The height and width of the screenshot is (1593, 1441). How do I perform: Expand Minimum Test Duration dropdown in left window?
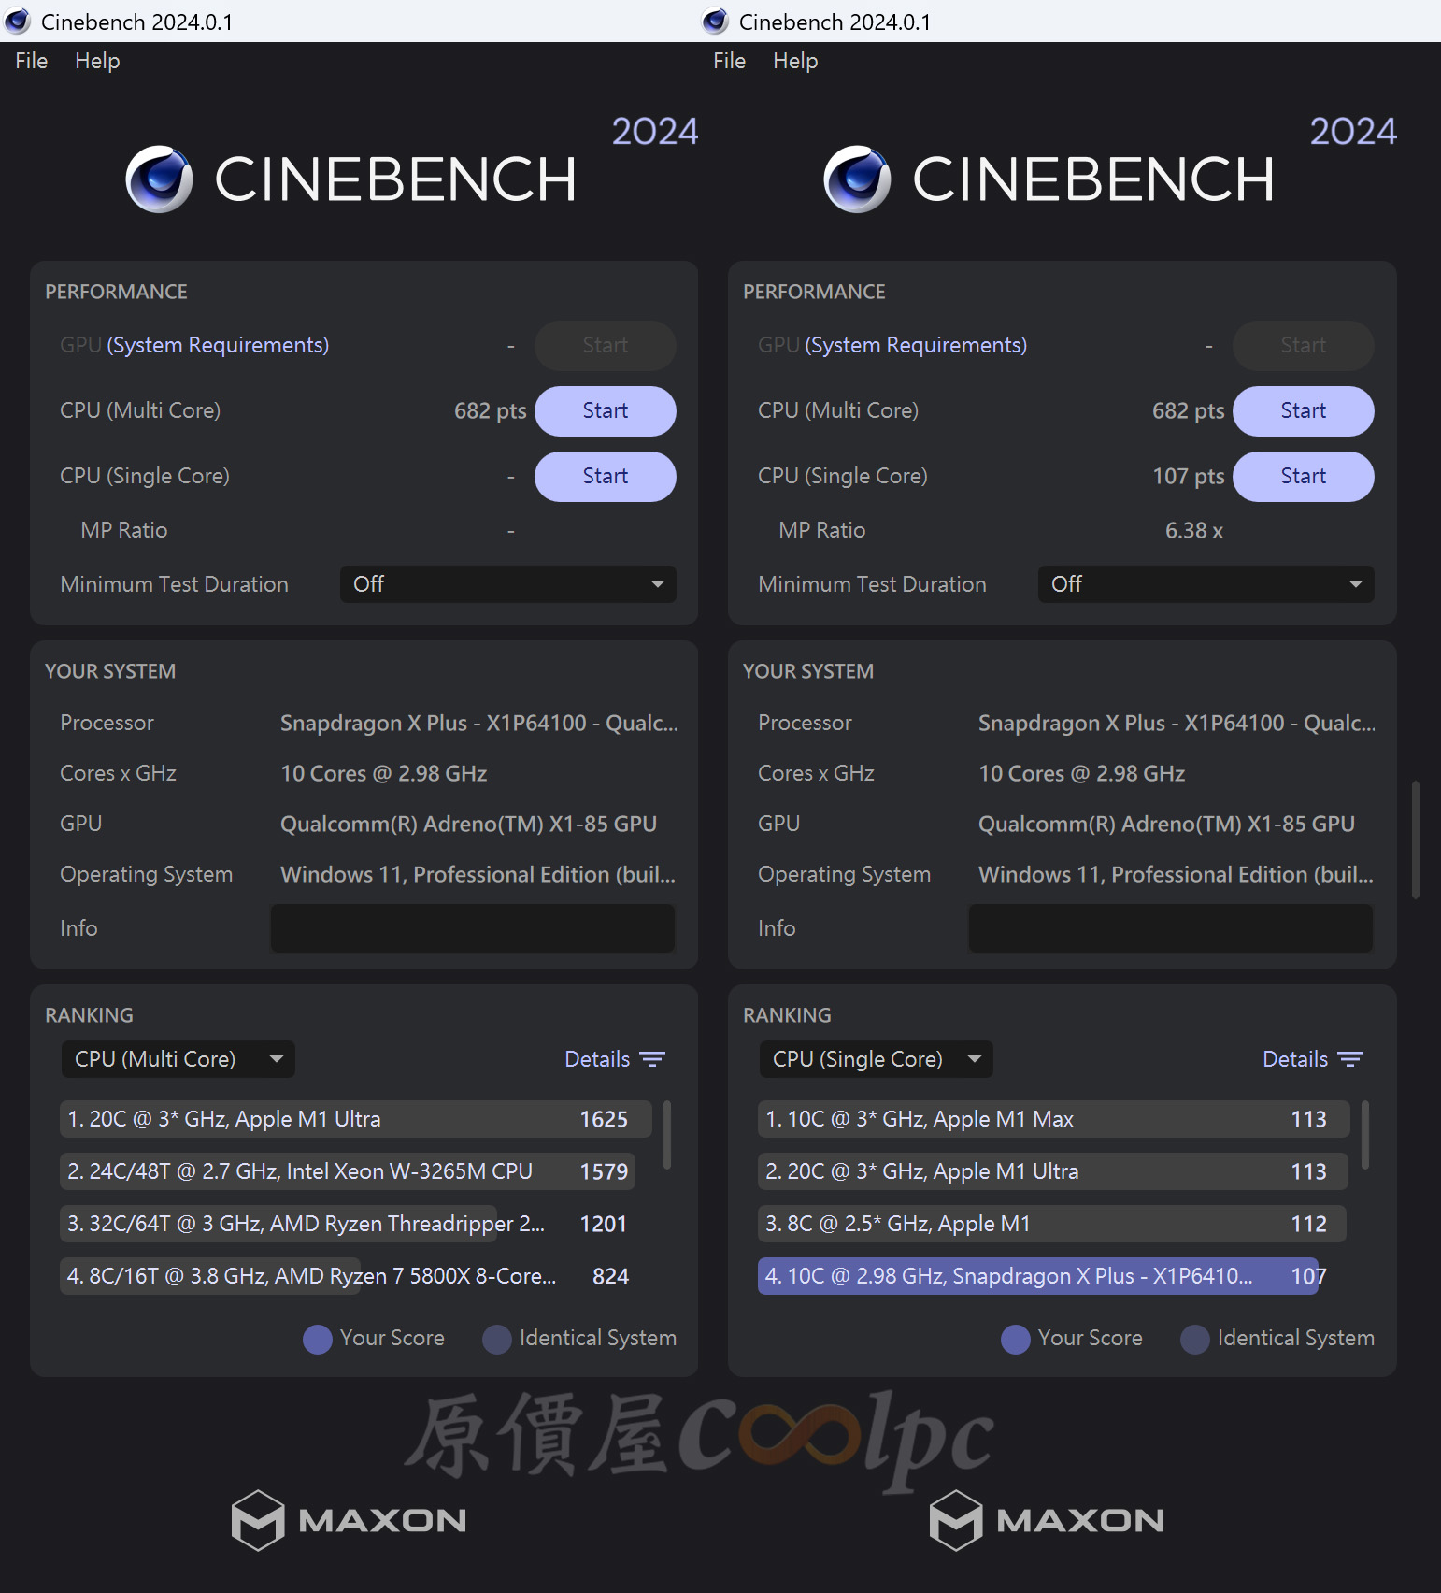click(x=507, y=584)
